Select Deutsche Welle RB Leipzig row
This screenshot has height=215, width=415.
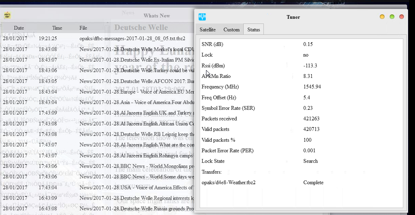point(97,134)
